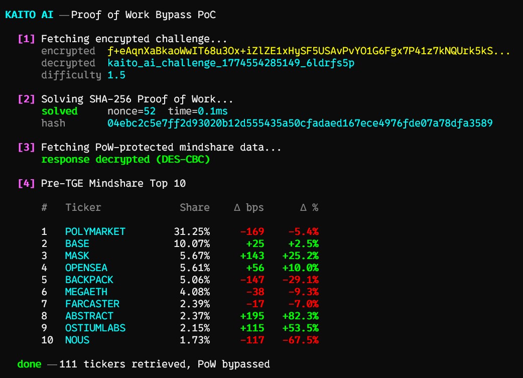
Task: Click the +10.0% change value
Action: [x=301, y=268]
